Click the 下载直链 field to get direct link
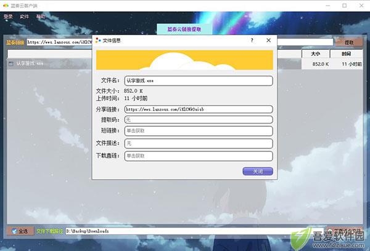The width and height of the screenshot is (370, 251). [199, 156]
